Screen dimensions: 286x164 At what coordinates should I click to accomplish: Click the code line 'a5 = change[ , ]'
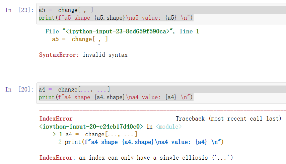click(x=66, y=10)
